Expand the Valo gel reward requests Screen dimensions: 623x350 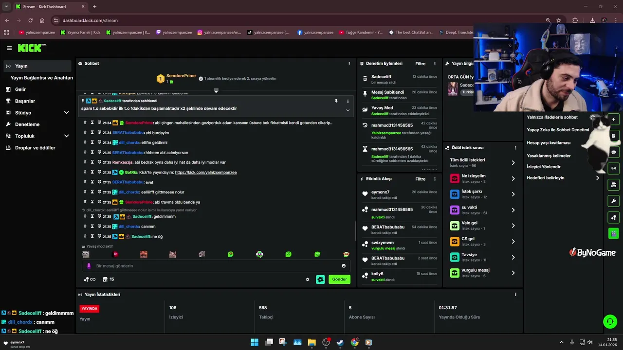[x=513, y=226]
